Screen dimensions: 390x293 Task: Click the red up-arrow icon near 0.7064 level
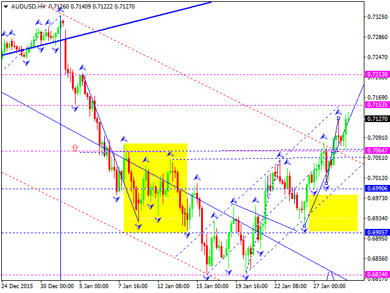(75, 148)
